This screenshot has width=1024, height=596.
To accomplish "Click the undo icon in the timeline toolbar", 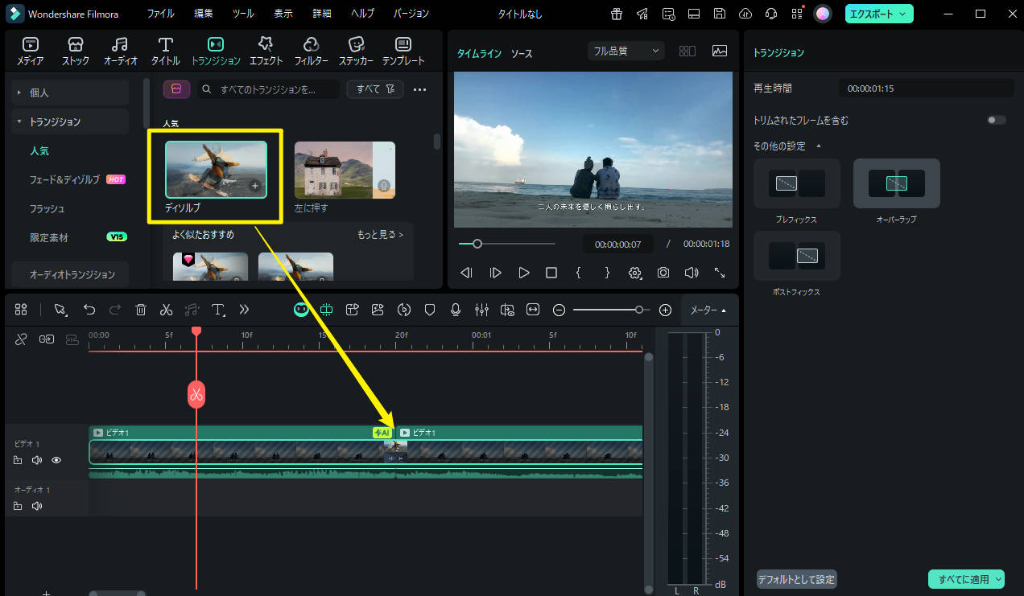I will coord(89,310).
